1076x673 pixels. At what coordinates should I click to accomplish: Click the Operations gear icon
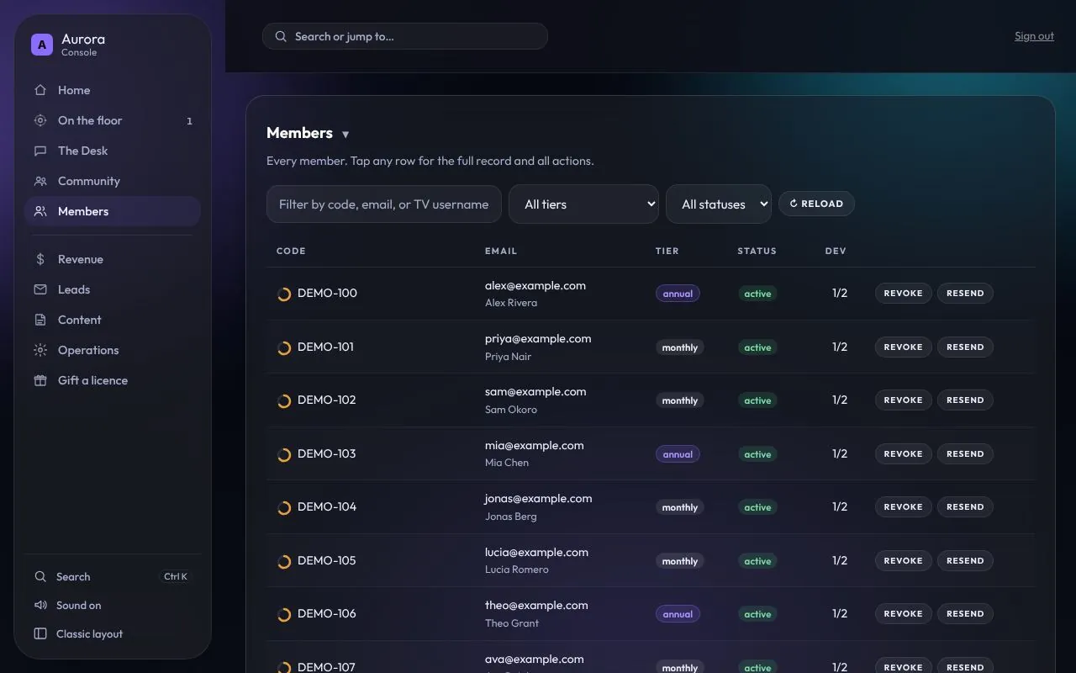[40, 350]
